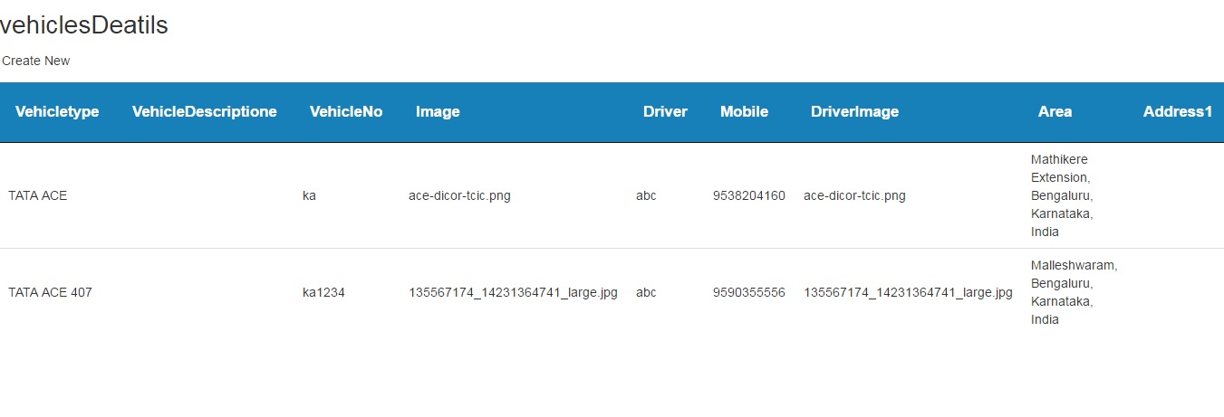Select the TATA ACE vehicle type cell
The width and height of the screenshot is (1224, 417).
pos(37,195)
